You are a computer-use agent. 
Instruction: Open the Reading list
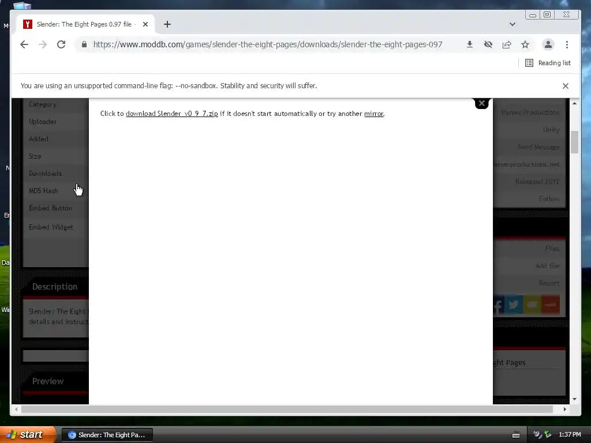548,63
